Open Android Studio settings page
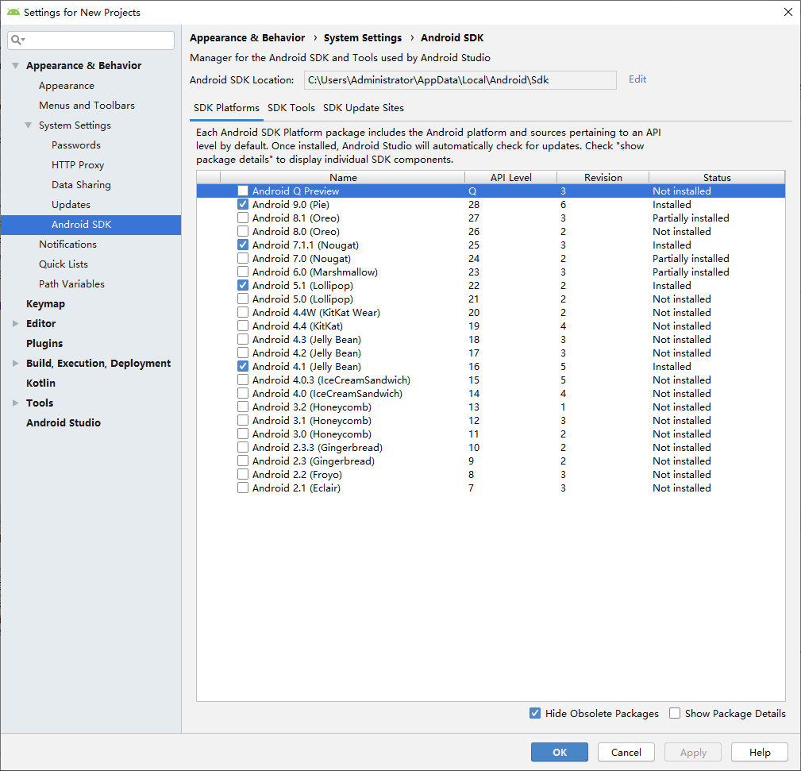Viewport: 801px width, 771px height. pyautogui.click(x=64, y=422)
